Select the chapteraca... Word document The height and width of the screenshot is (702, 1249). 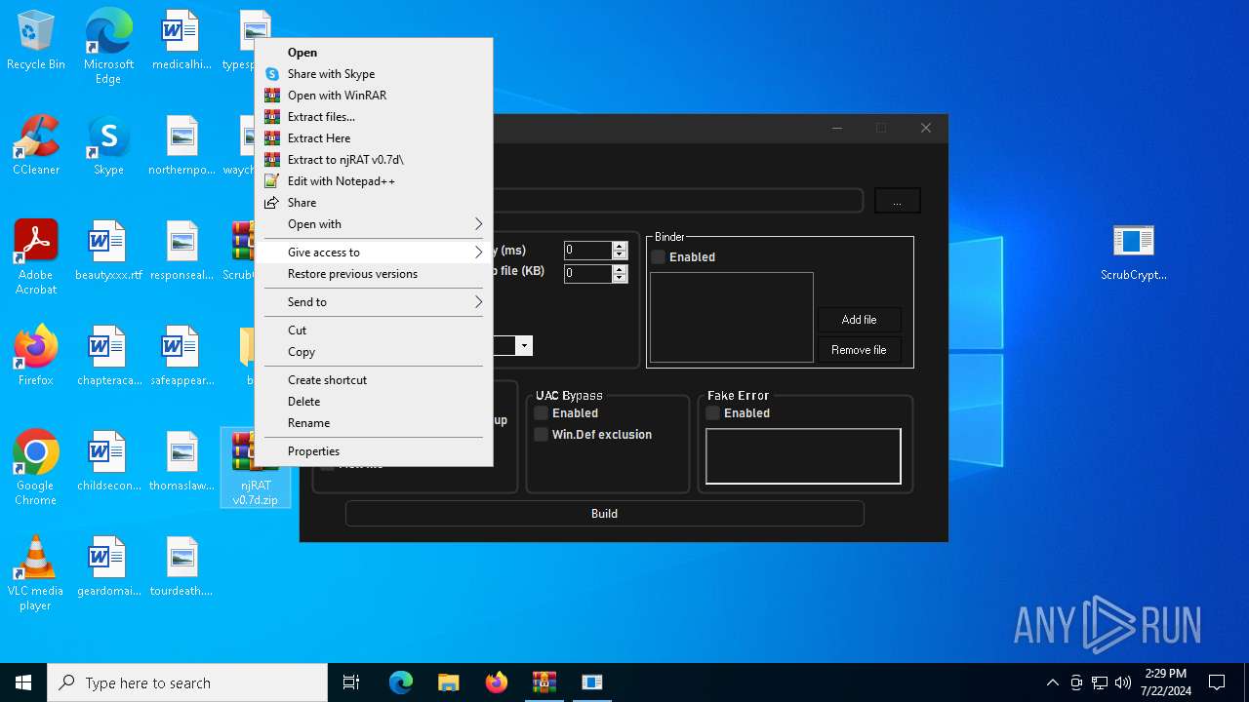[108, 357]
